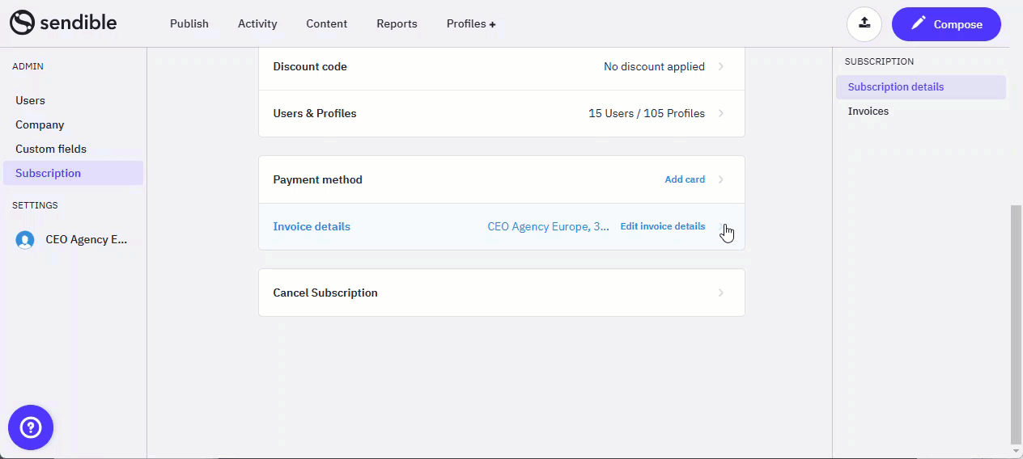The image size is (1023, 459).
Task: Expand the Payment method row chevron
Action: click(x=721, y=179)
